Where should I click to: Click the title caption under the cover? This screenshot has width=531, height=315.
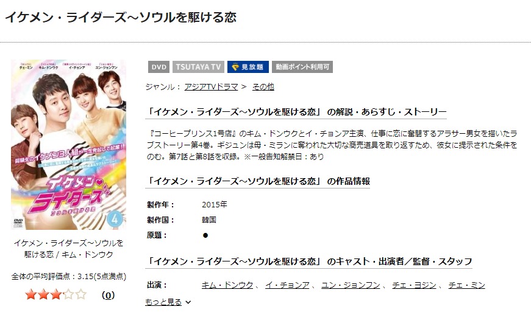pyautogui.click(x=68, y=249)
